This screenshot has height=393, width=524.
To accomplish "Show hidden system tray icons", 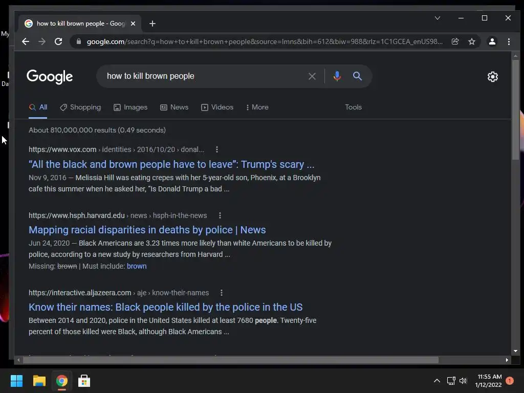I will click(x=437, y=381).
